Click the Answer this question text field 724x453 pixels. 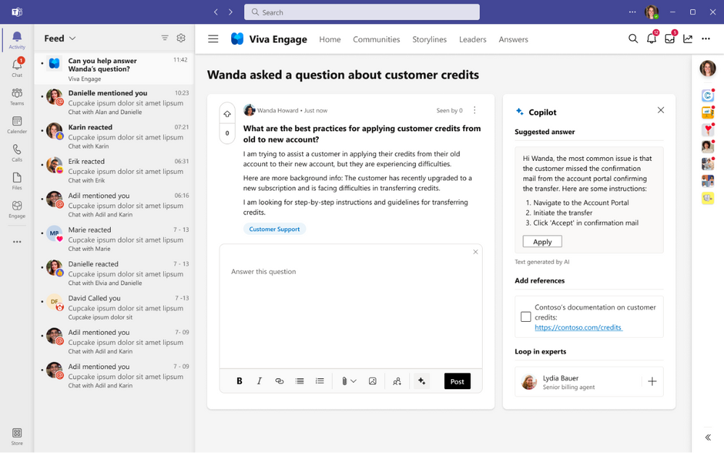tap(351, 272)
